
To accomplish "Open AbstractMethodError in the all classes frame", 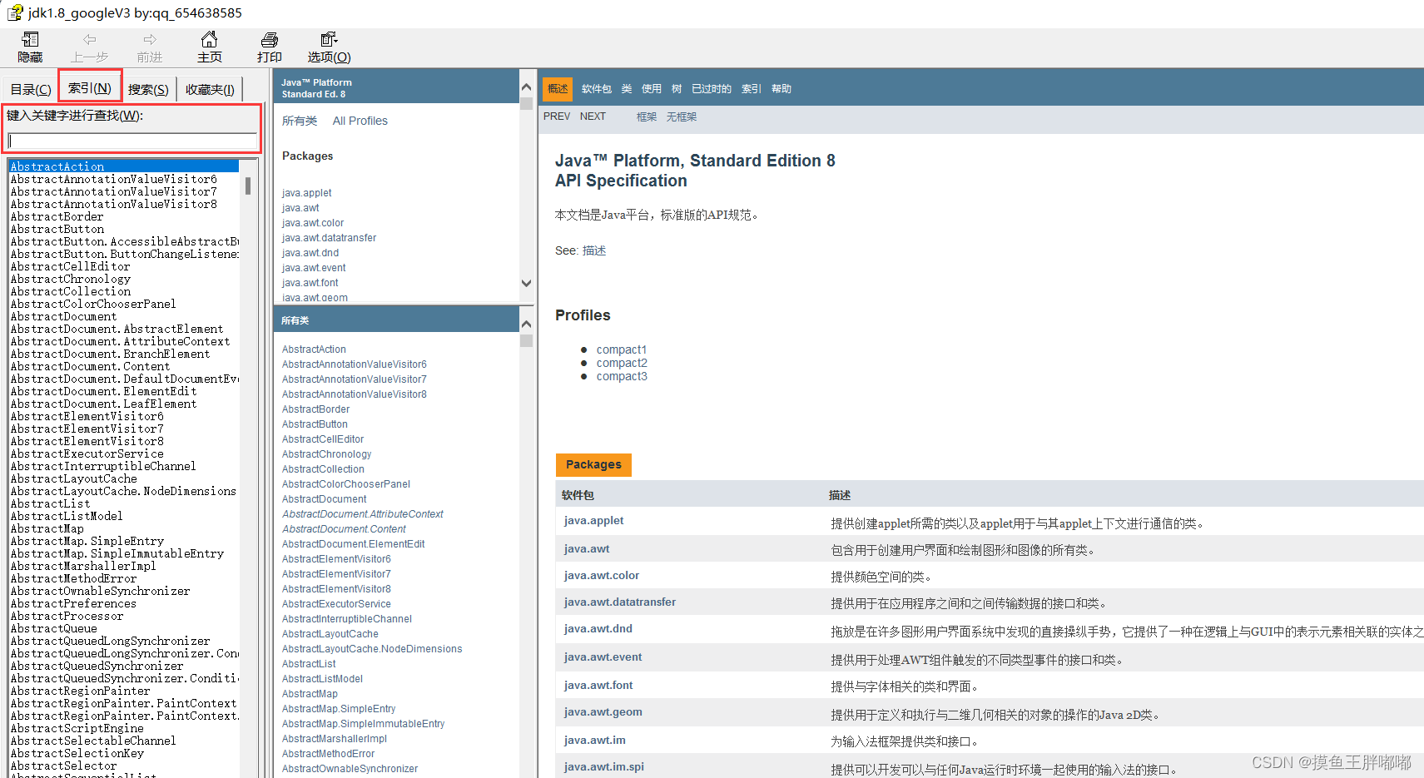I will pos(328,754).
